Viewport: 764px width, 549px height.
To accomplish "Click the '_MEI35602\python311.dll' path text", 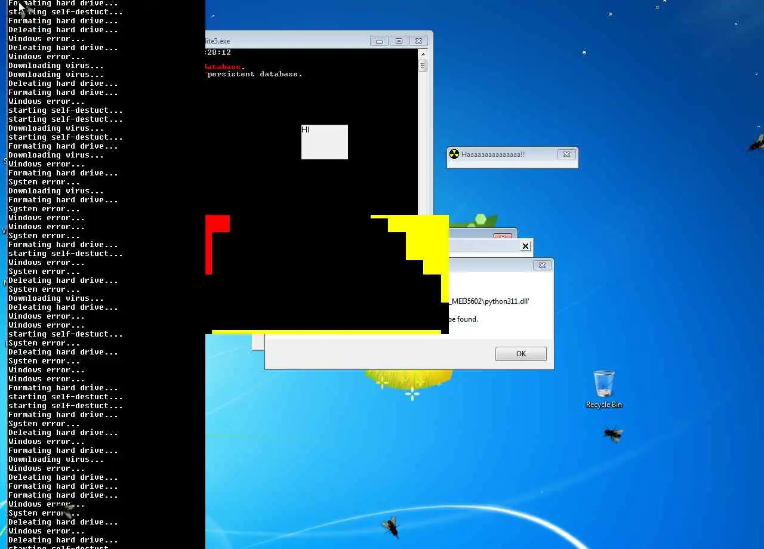I will pyautogui.click(x=489, y=301).
